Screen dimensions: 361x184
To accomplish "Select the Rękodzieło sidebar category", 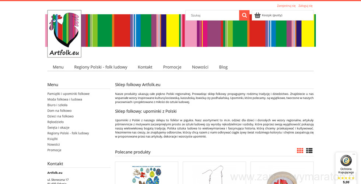I will click(56, 122).
